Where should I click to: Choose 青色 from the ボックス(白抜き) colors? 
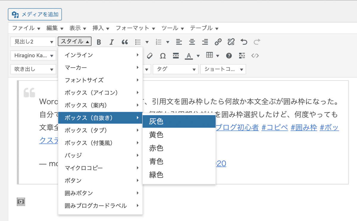point(156,161)
